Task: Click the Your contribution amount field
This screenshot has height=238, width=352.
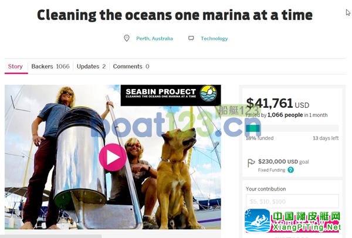Action: [292, 201]
